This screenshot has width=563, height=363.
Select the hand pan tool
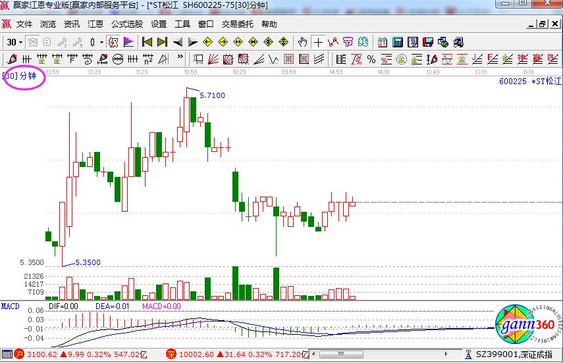pos(303,42)
